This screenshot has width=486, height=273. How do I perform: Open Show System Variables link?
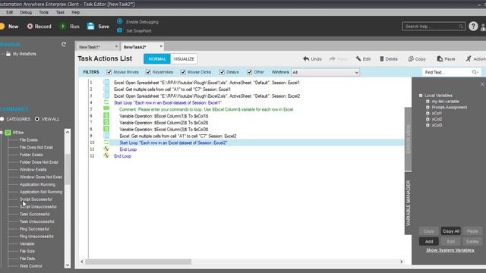tap(450, 250)
